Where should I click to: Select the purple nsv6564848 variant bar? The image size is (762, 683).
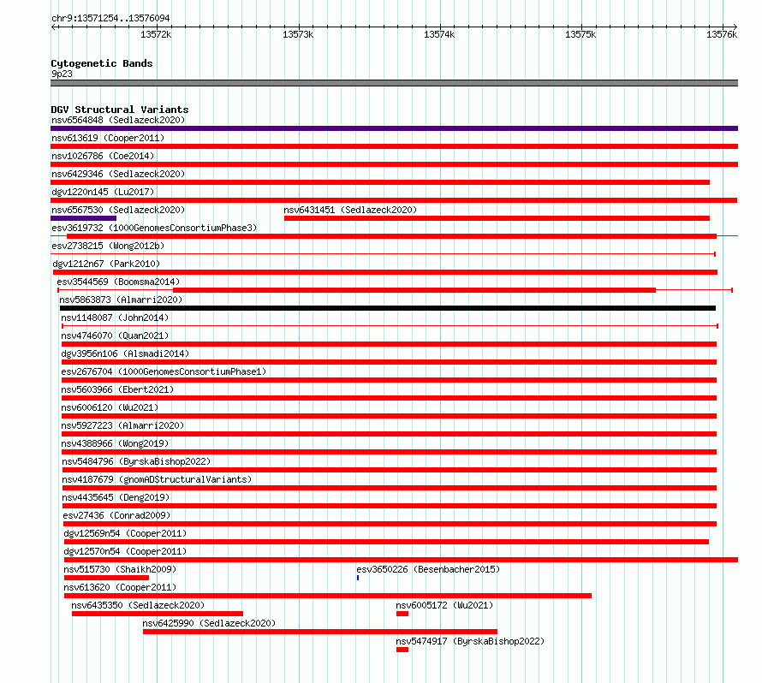[x=394, y=128]
